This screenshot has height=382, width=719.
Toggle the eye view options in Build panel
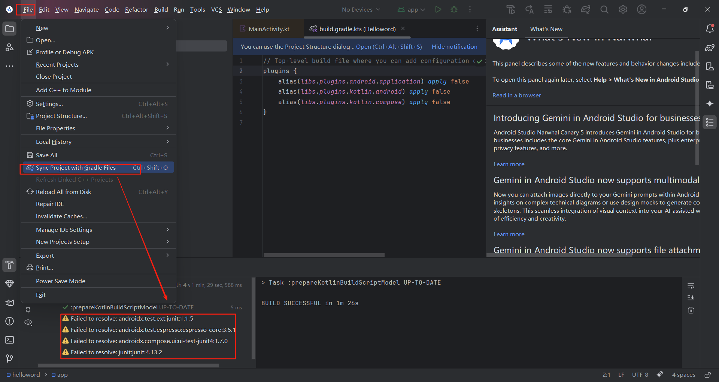[28, 322]
